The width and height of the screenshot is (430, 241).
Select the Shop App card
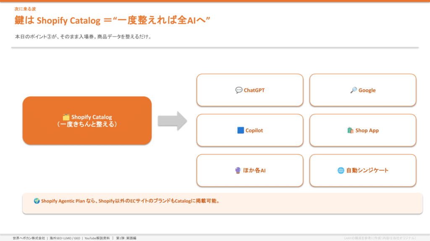363,130
